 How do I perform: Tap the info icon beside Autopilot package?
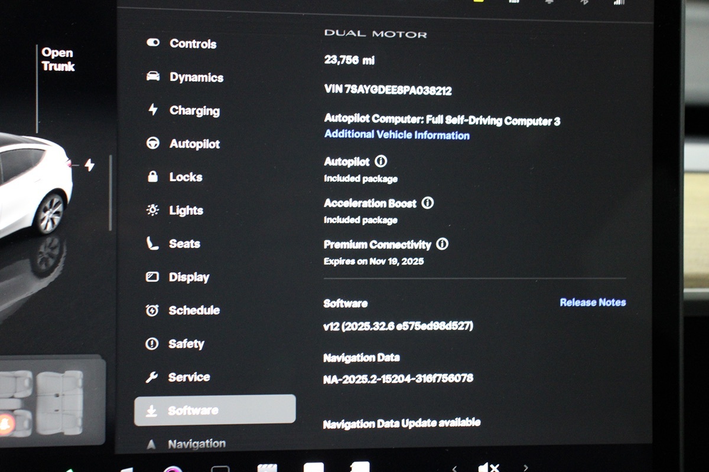click(381, 162)
